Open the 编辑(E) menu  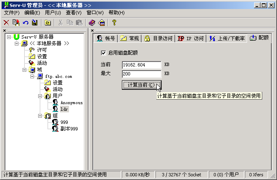tap(32, 13)
